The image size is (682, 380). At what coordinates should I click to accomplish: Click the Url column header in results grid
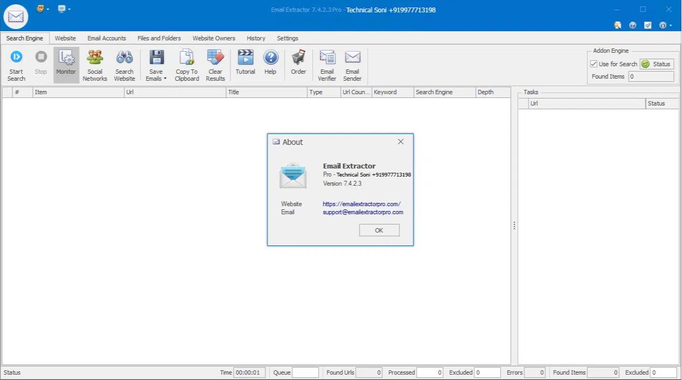(175, 92)
